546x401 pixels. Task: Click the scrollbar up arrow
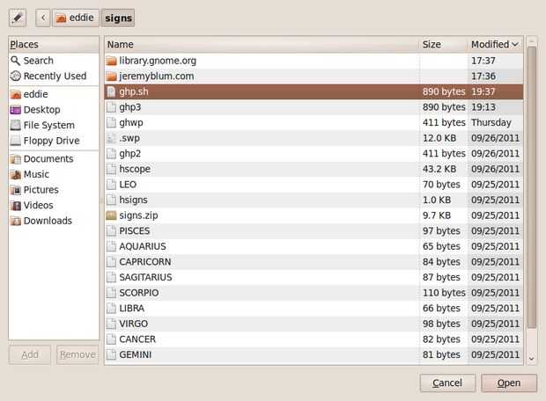click(x=531, y=41)
